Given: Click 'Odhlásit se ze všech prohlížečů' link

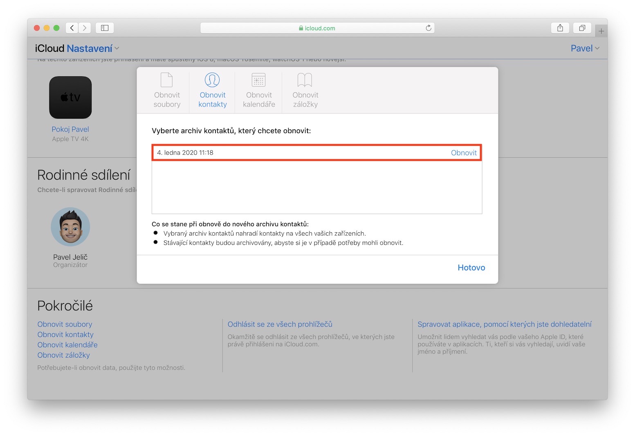Looking at the screenshot, I should click(280, 324).
